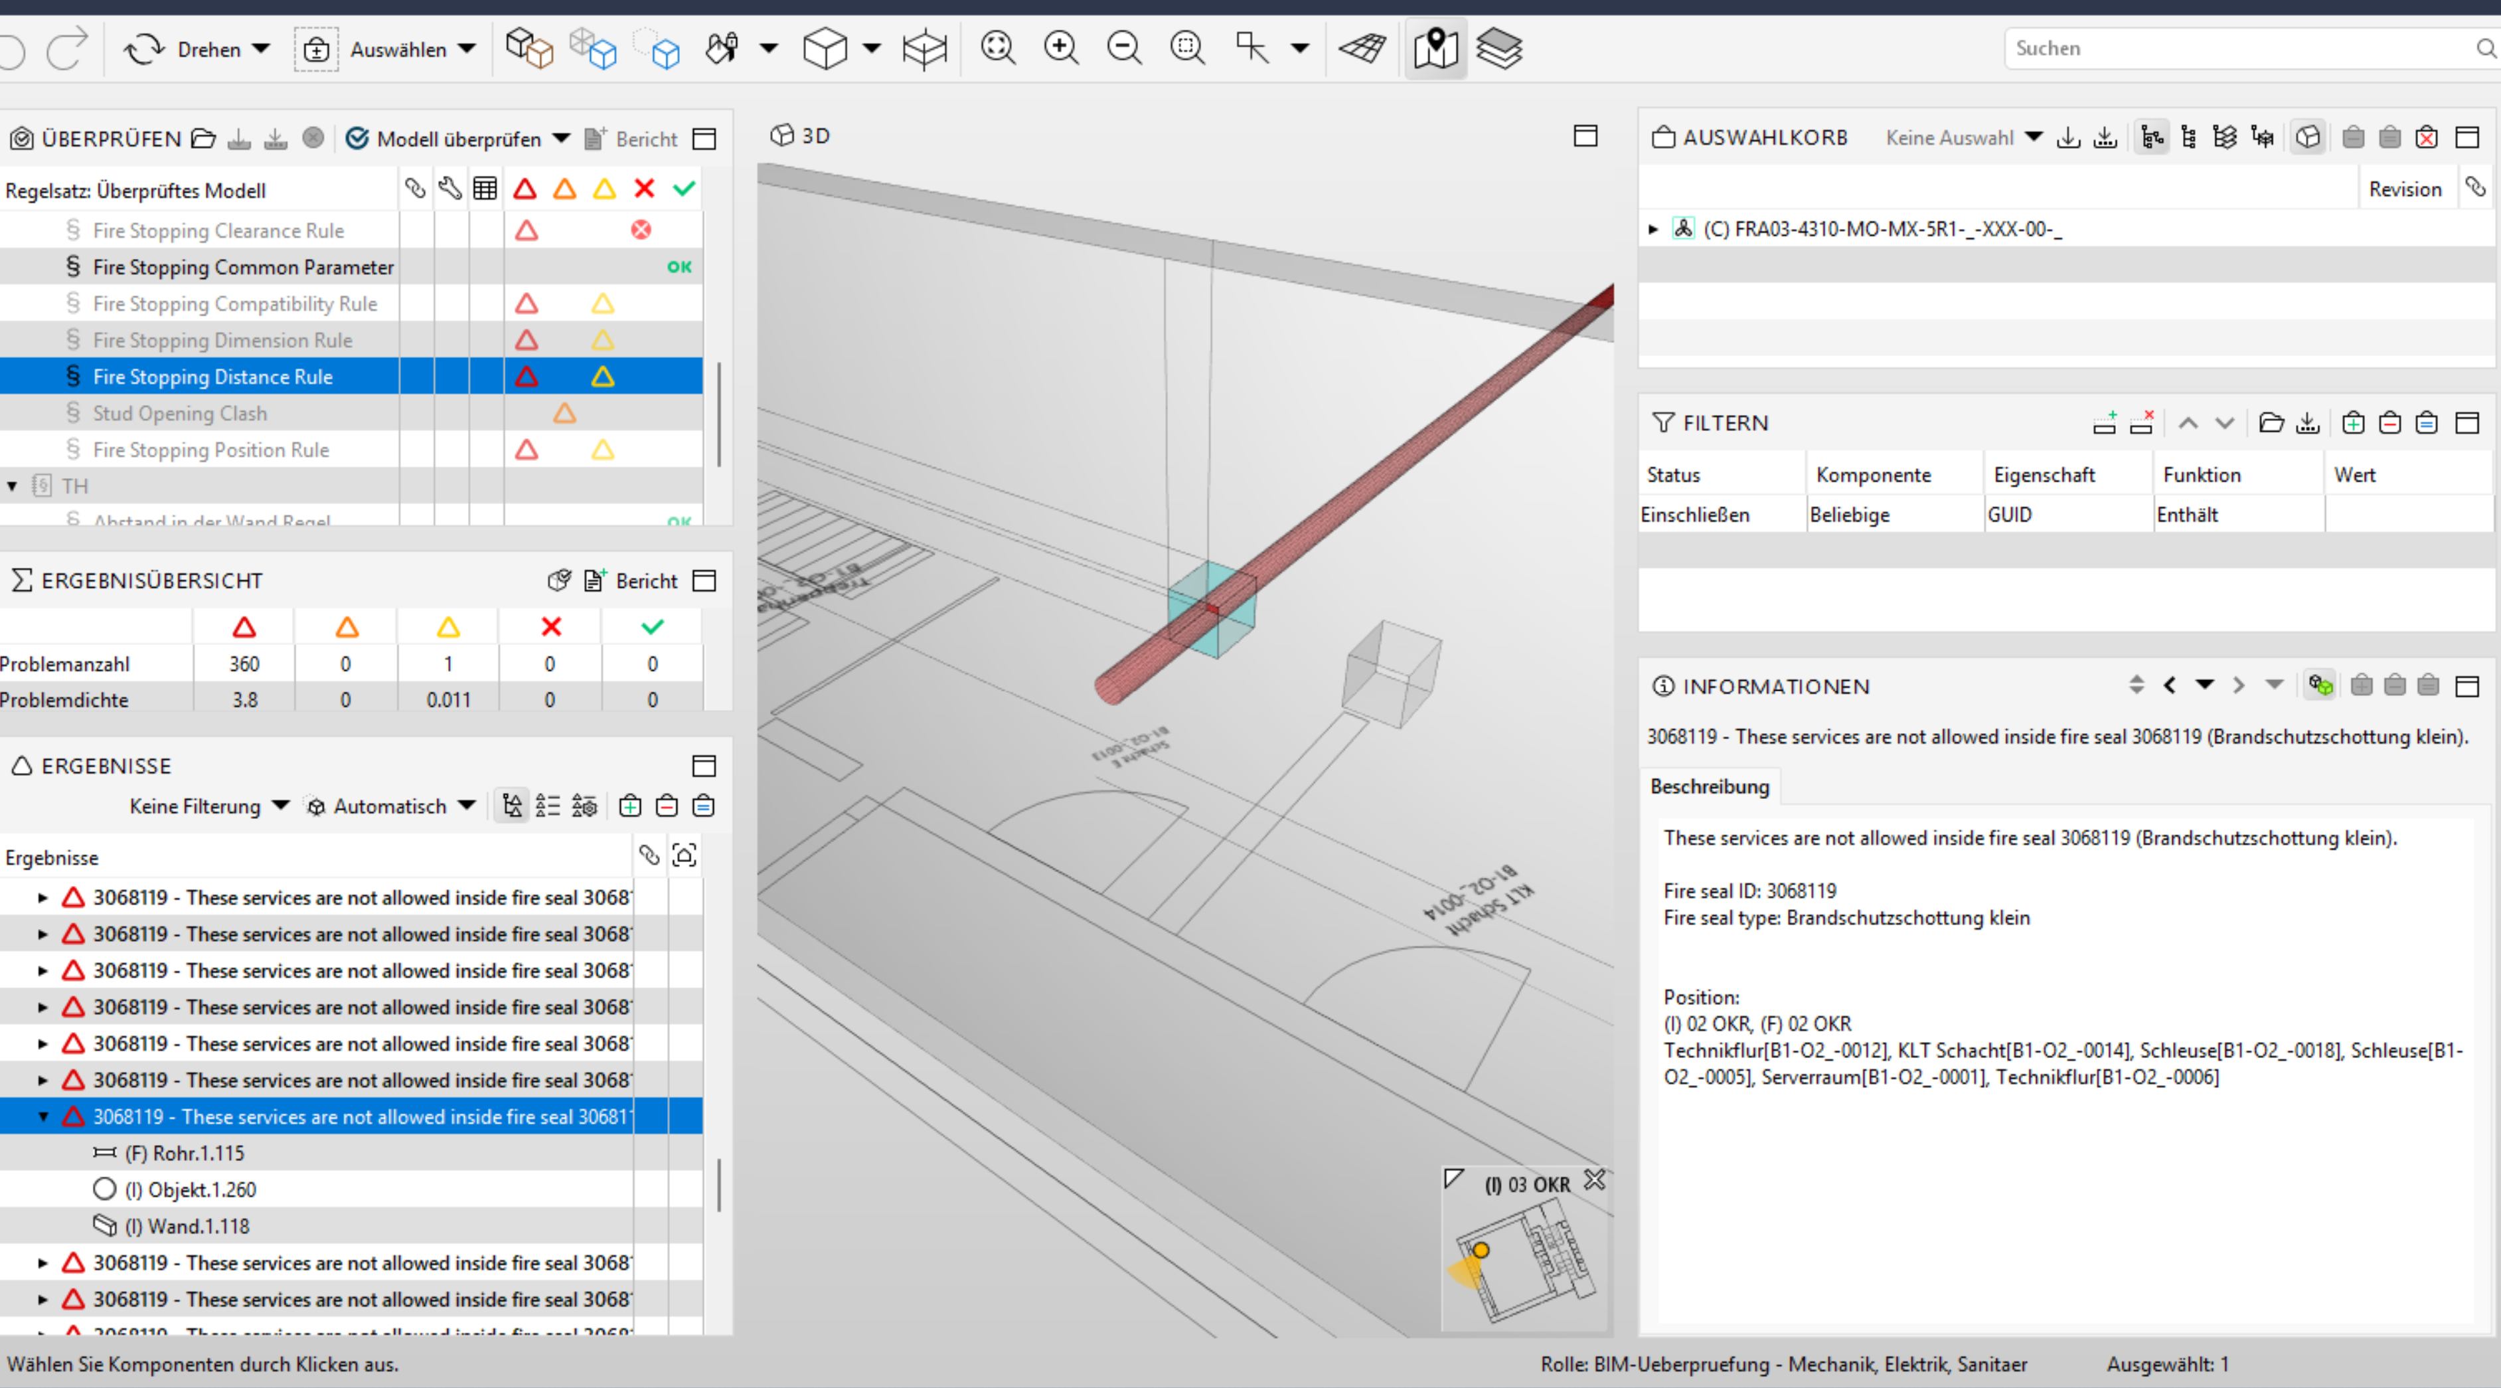Click the Revision column header
The width and height of the screenshot is (2501, 1388).
click(x=2405, y=189)
